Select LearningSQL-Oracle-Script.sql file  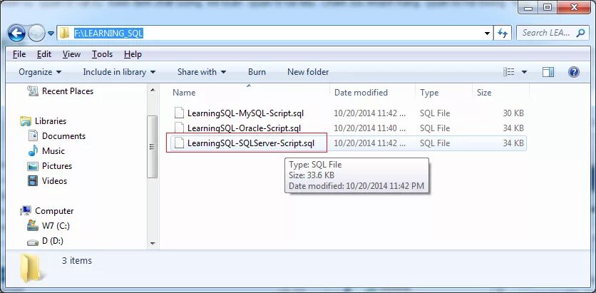pos(244,128)
